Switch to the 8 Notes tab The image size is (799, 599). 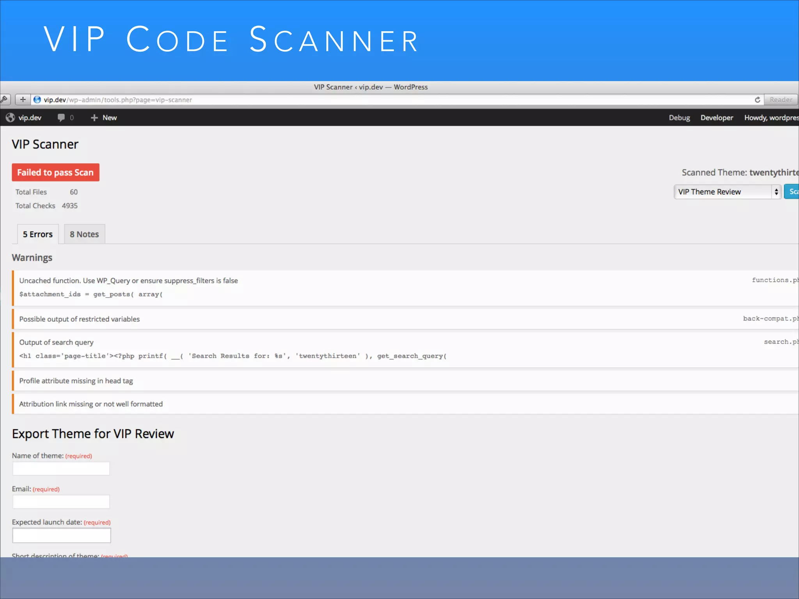(x=84, y=234)
